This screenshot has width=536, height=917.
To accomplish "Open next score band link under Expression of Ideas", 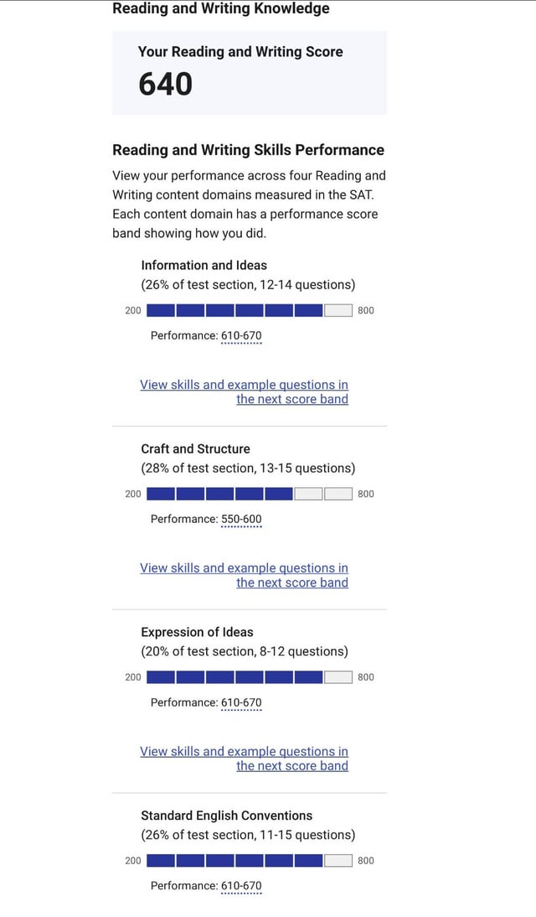I will [244, 759].
